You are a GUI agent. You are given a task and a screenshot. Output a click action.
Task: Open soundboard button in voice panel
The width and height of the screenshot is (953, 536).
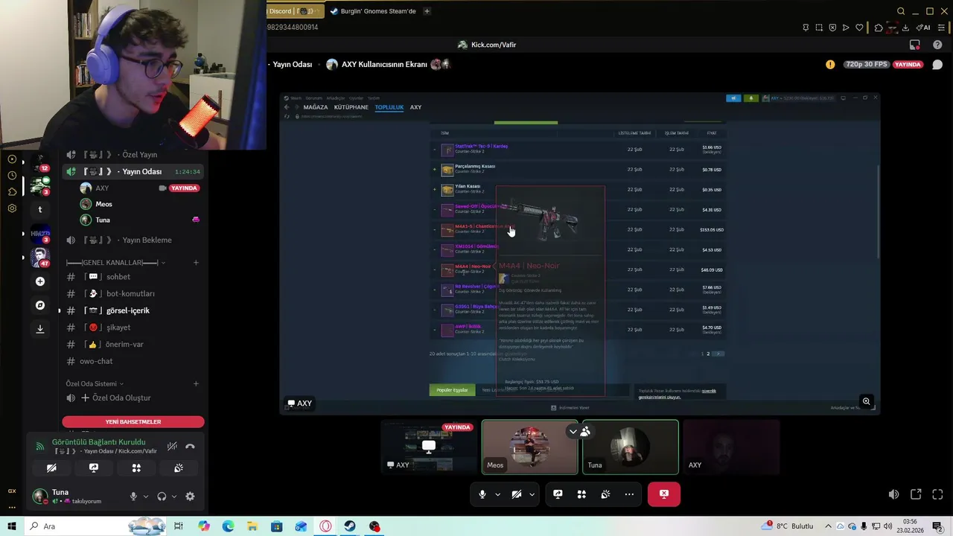point(179,468)
